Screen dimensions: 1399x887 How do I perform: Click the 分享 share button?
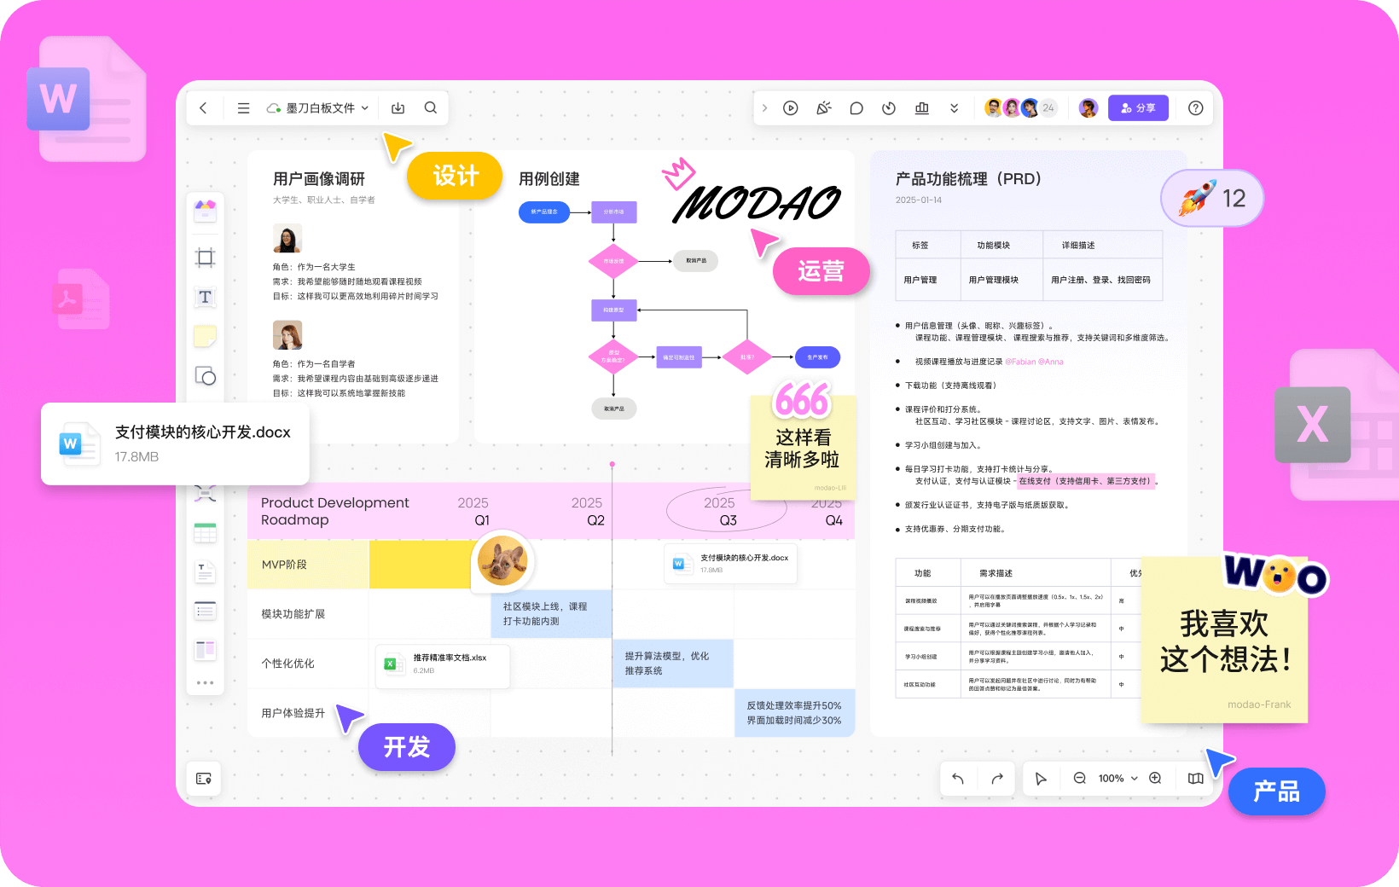point(1138,108)
